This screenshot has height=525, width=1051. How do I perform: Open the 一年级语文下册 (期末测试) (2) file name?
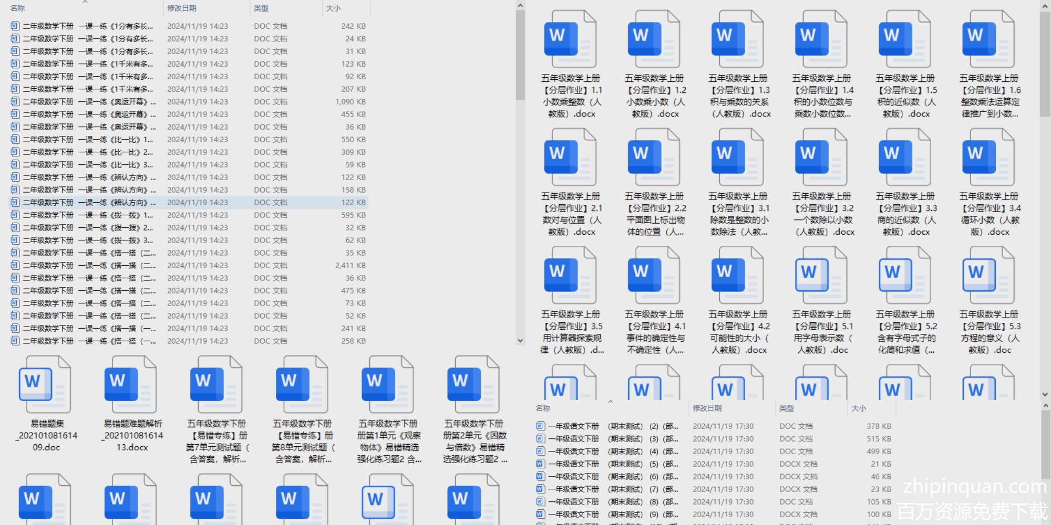(x=612, y=426)
